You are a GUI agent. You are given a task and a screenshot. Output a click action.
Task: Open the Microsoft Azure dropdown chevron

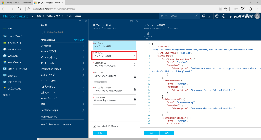coord(32,16)
